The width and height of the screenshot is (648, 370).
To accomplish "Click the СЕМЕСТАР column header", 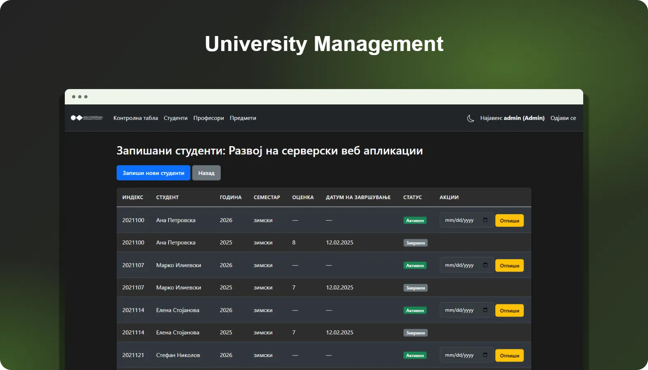I will click(x=267, y=197).
